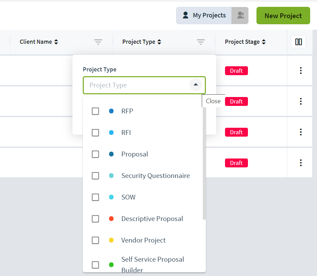Check the Security Questionnaire checkbox
Image resolution: width=317 pixels, height=276 pixels.
click(x=95, y=176)
